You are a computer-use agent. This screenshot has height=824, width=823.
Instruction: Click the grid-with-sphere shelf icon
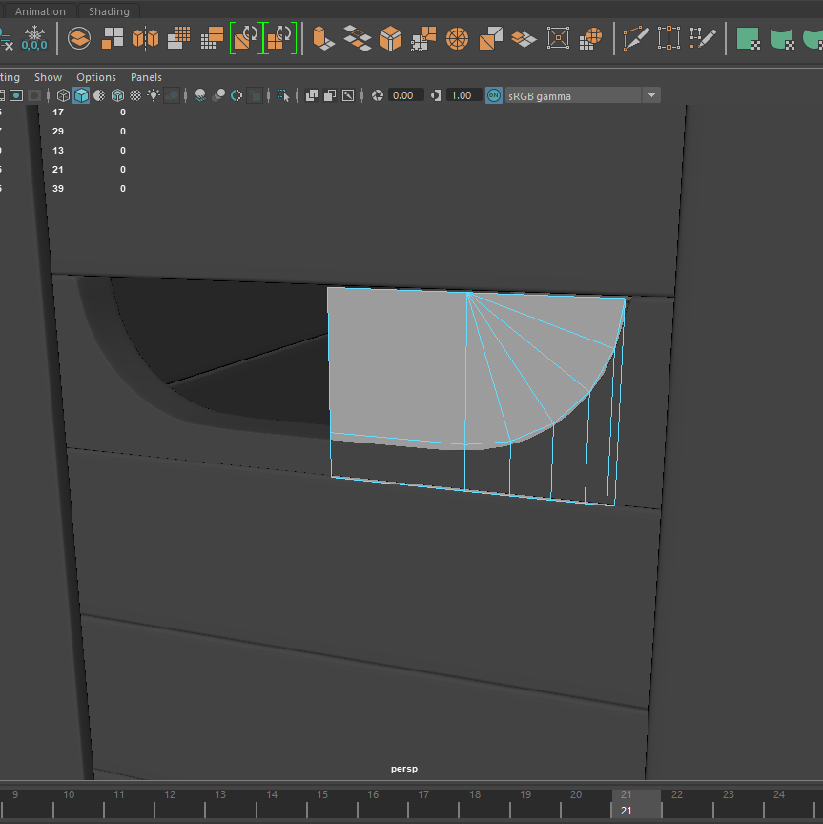[x=590, y=38]
